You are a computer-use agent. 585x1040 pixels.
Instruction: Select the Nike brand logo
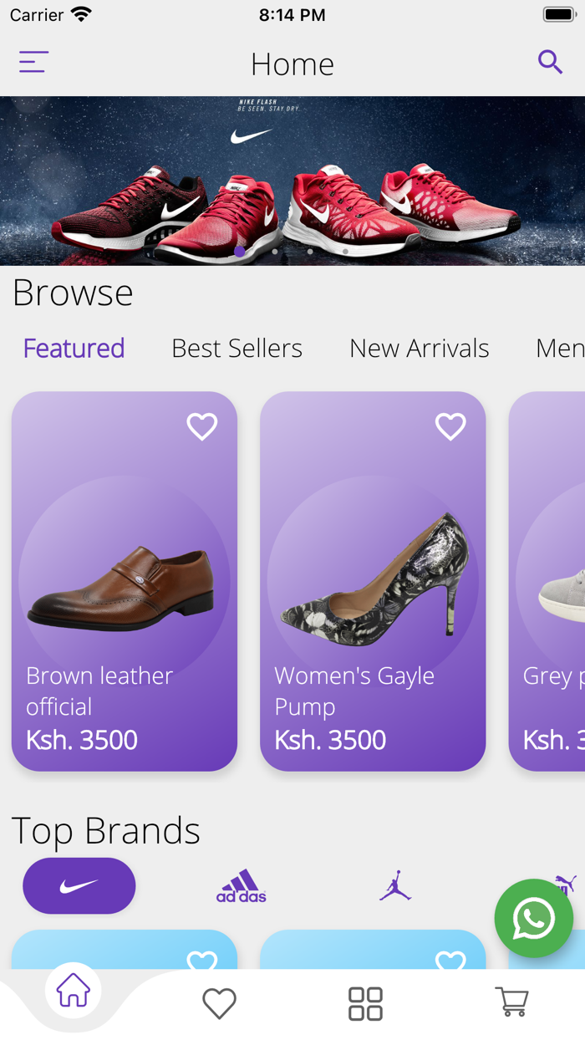[x=79, y=886]
